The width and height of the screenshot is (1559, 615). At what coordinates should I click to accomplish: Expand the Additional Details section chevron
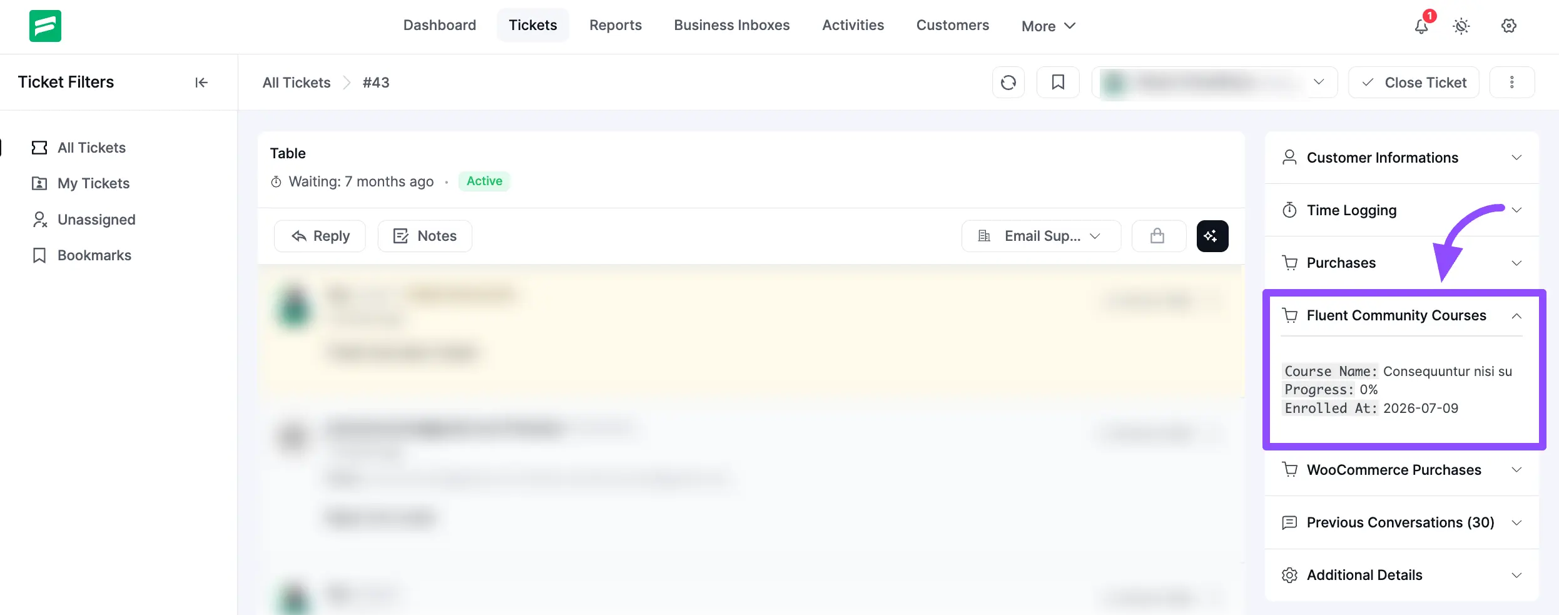point(1516,575)
